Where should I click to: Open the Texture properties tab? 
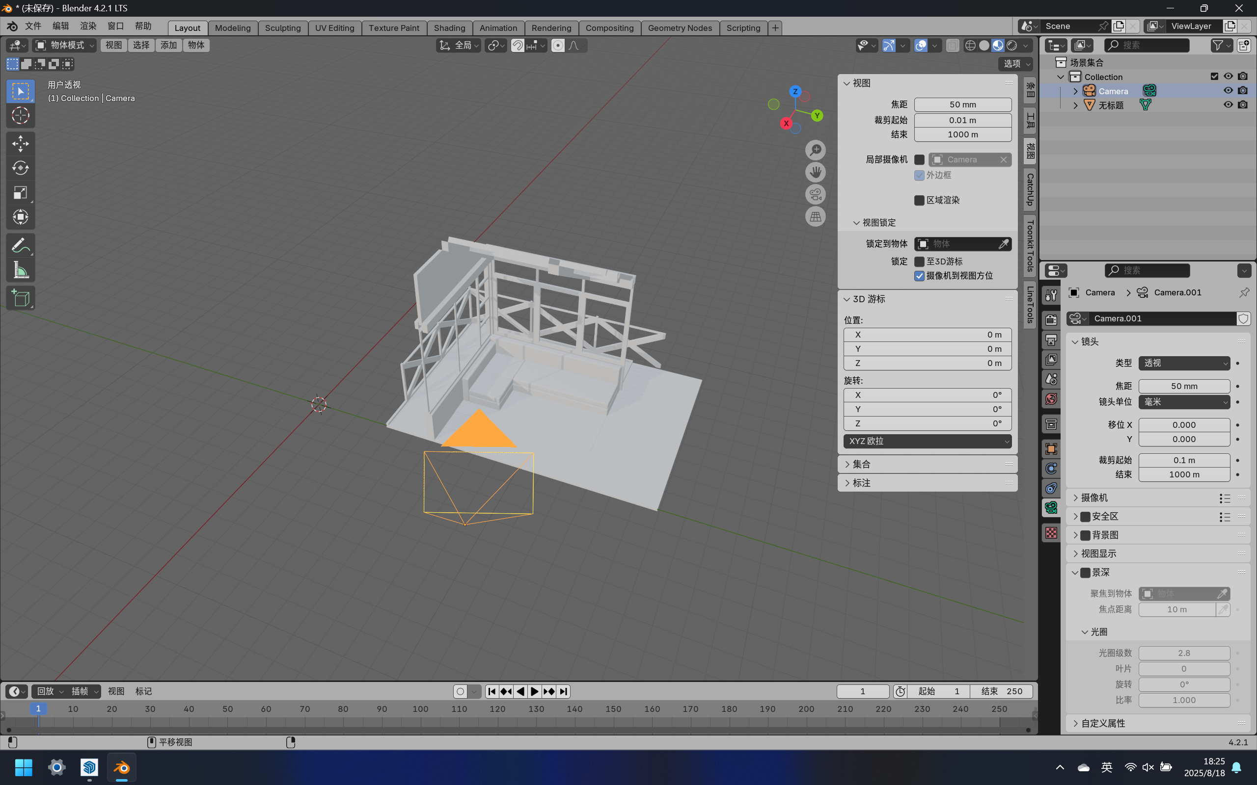[x=1051, y=533]
